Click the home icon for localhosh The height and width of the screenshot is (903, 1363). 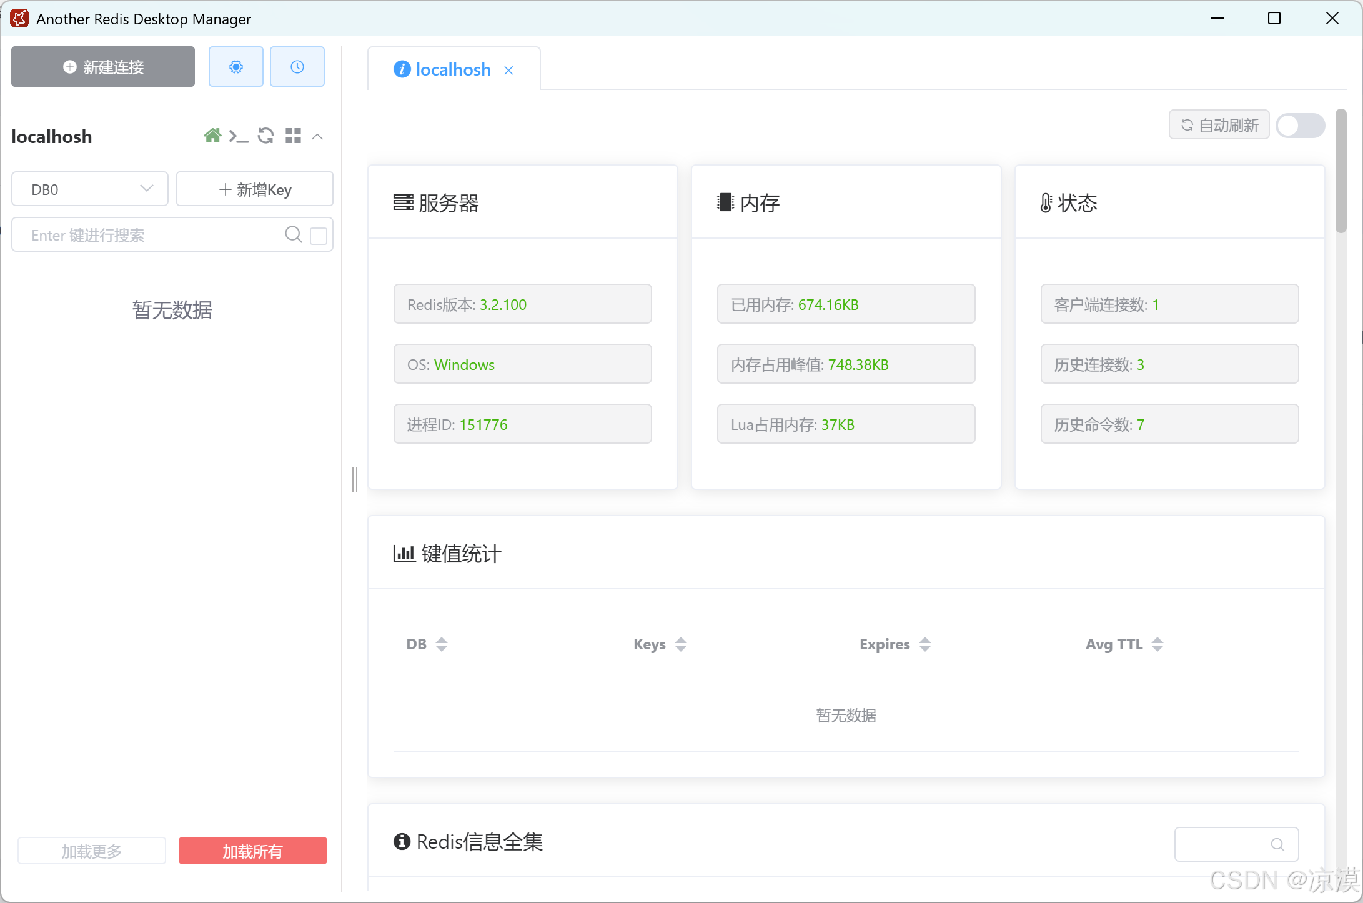[x=212, y=136]
